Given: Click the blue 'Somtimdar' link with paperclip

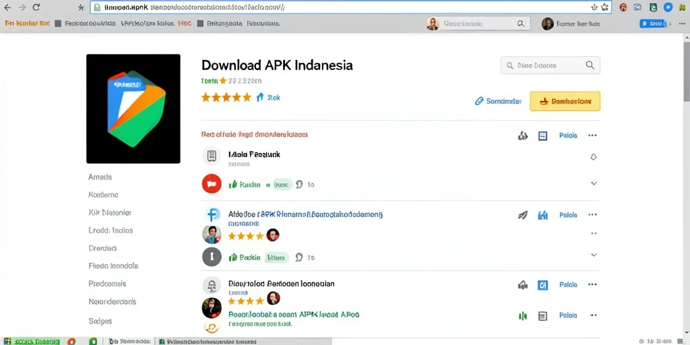Looking at the screenshot, I should [x=498, y=101].
